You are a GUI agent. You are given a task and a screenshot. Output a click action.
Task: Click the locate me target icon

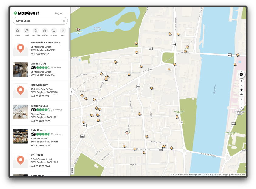click(x=241, y=94)
